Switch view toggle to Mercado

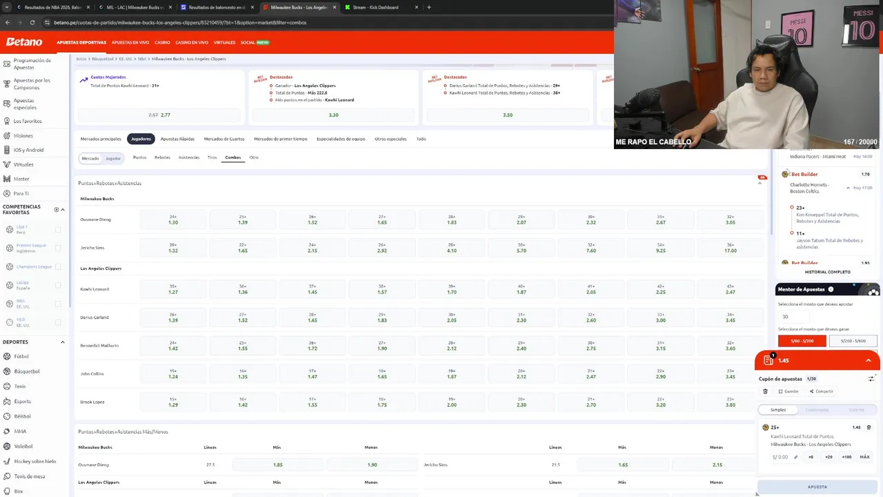click(x=90, y=158)
